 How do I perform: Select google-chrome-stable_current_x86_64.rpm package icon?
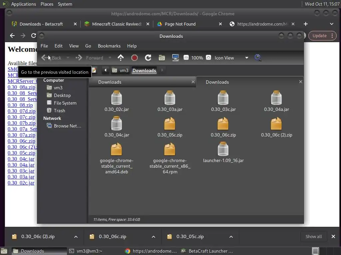point(170,149)
